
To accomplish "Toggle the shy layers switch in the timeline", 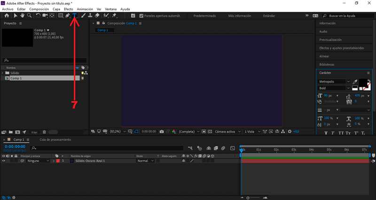I will click(x=209, y=148).
